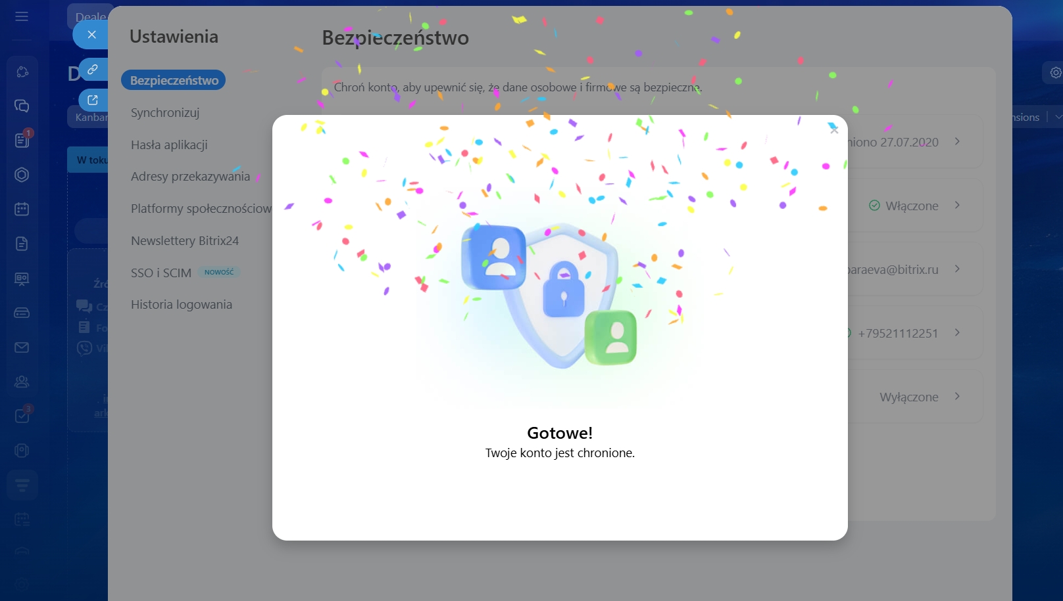
Task: Open the Drive icon in sidebar
Action: point(22,313)
